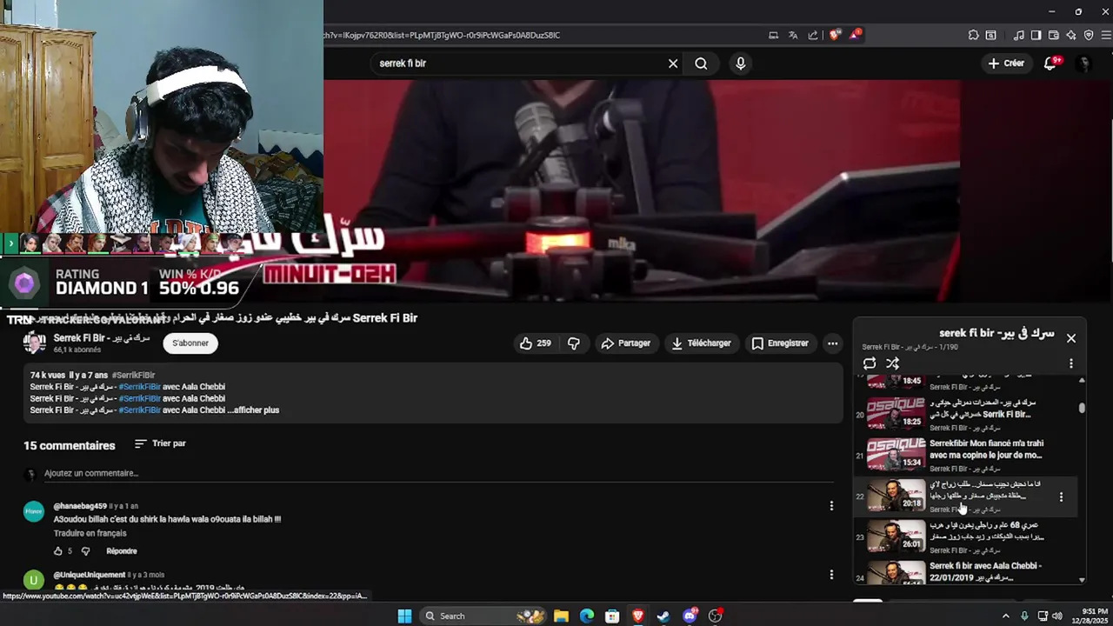
Task: Dislike the comment by @hanaebag459
Action: click(x=85, y=551)
